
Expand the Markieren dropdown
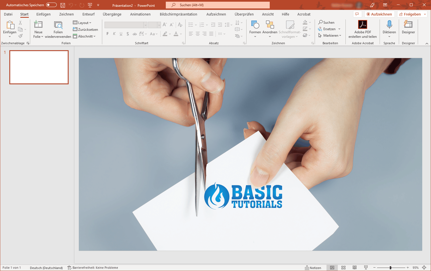[x=330, y=36]
